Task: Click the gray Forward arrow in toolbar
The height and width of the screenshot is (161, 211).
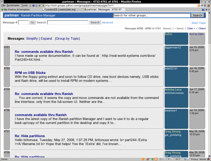Action: 36,5
